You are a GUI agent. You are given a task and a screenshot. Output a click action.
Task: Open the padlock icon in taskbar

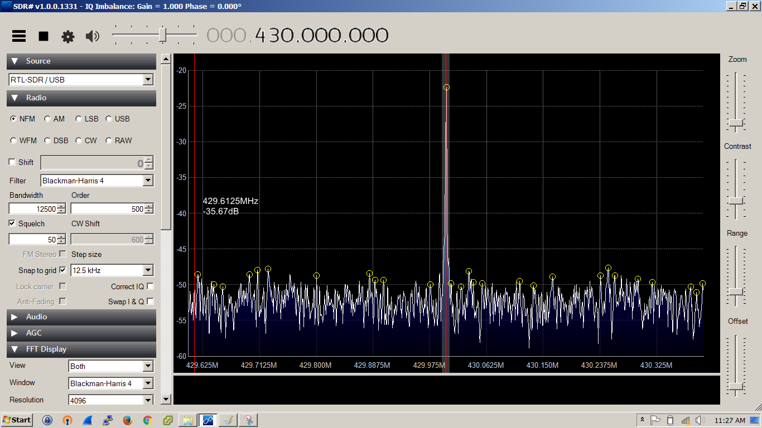coord(47,420)
